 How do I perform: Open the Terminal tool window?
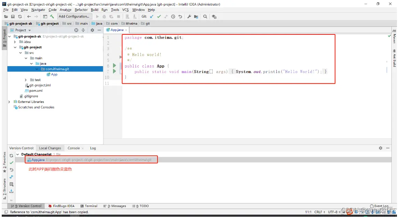pos(89,206)
